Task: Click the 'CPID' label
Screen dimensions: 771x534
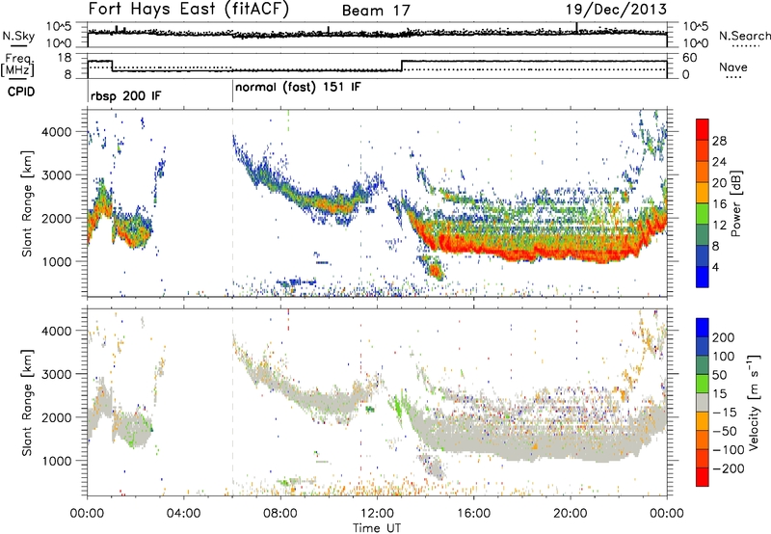Action: [x=21, y=92]
